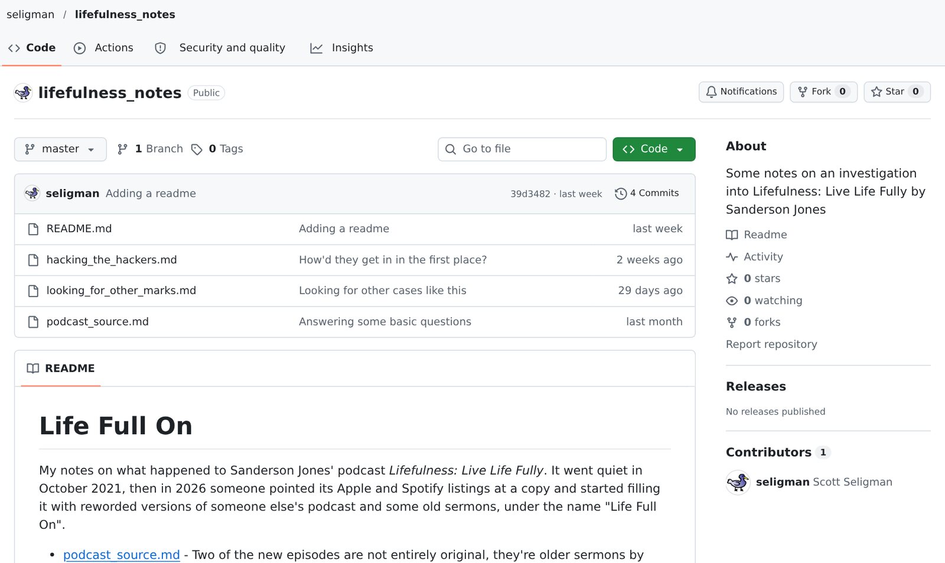Click the seligman owner breadcrumb link

click(x=30, y=14)
